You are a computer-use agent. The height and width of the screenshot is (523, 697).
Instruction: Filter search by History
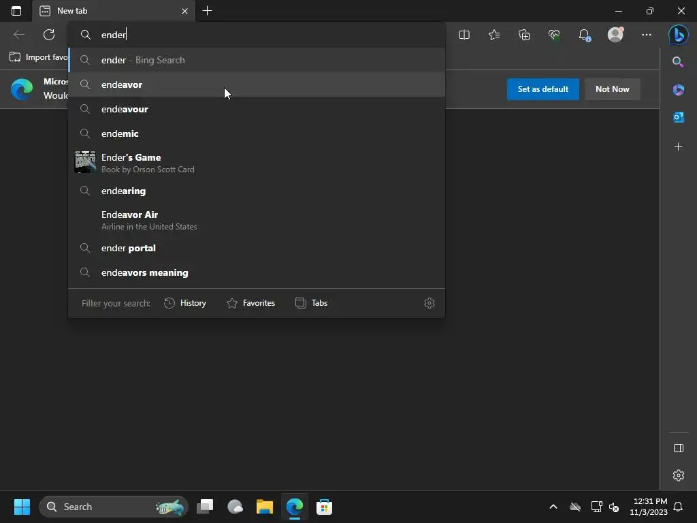click(185, 303)
